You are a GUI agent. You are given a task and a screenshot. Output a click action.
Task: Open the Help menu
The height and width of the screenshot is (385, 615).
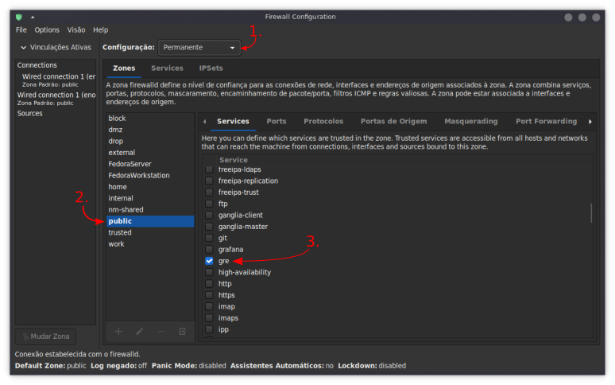click(100, 29)
